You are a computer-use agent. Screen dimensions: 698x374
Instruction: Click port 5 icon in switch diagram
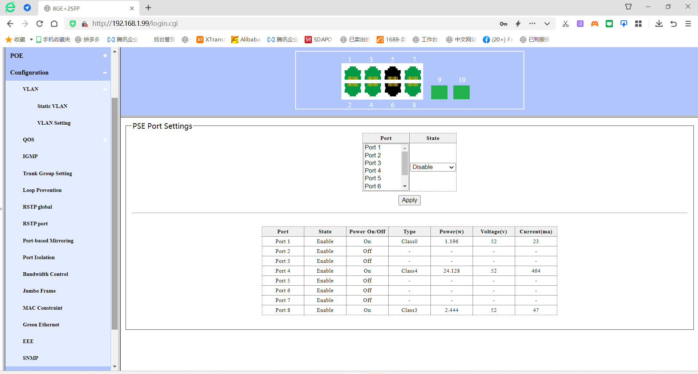[x=393, y=73]
